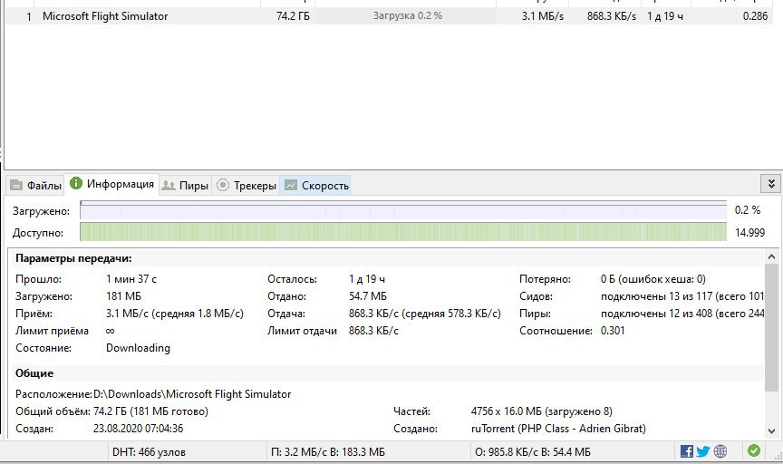Click the Параметры передачи section header
Viewport: 783px width, 464px height.
coord(73,258)
